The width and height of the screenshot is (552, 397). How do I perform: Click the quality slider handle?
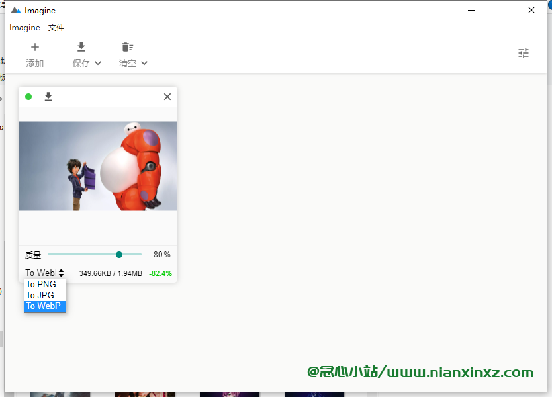(x=119, y=255)
